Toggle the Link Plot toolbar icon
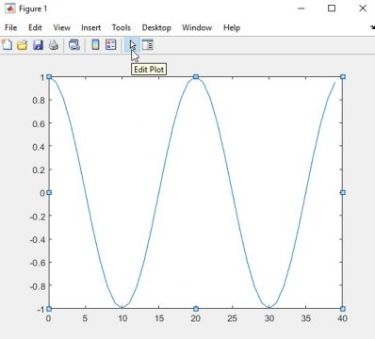This screenshot has width=375, height=339. tap(74, 45)
